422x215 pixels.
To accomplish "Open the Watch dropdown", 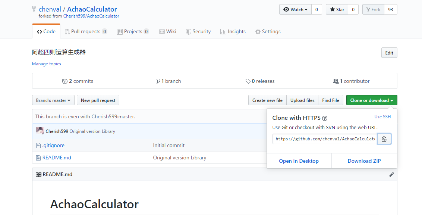I will 296,10.
